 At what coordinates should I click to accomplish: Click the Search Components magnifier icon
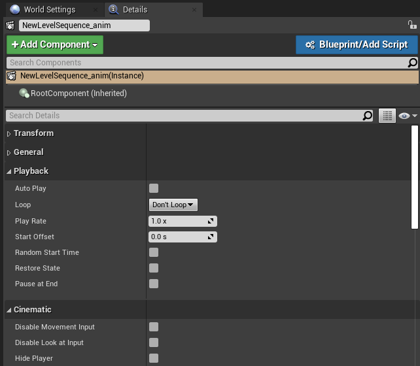pyautogui.click(x=412, y=63)
